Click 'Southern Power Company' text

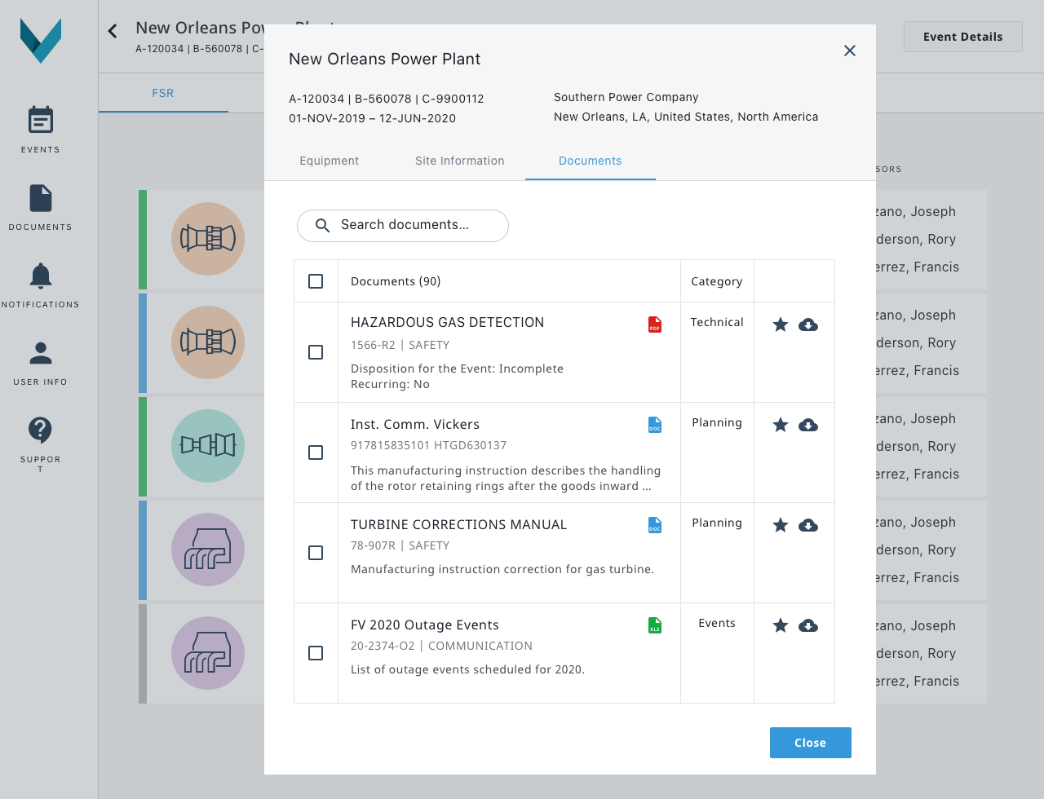click(x=626, y=97)
